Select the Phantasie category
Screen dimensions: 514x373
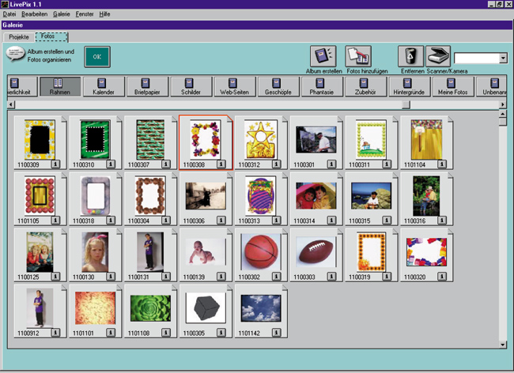tap(322, 86)
